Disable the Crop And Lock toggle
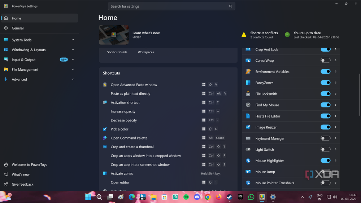361x203 pixels. tap(326, 49)
